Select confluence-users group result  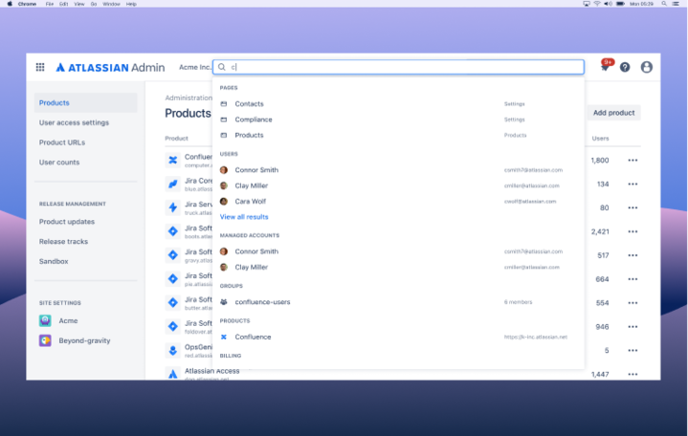click(x=398, y=302)
